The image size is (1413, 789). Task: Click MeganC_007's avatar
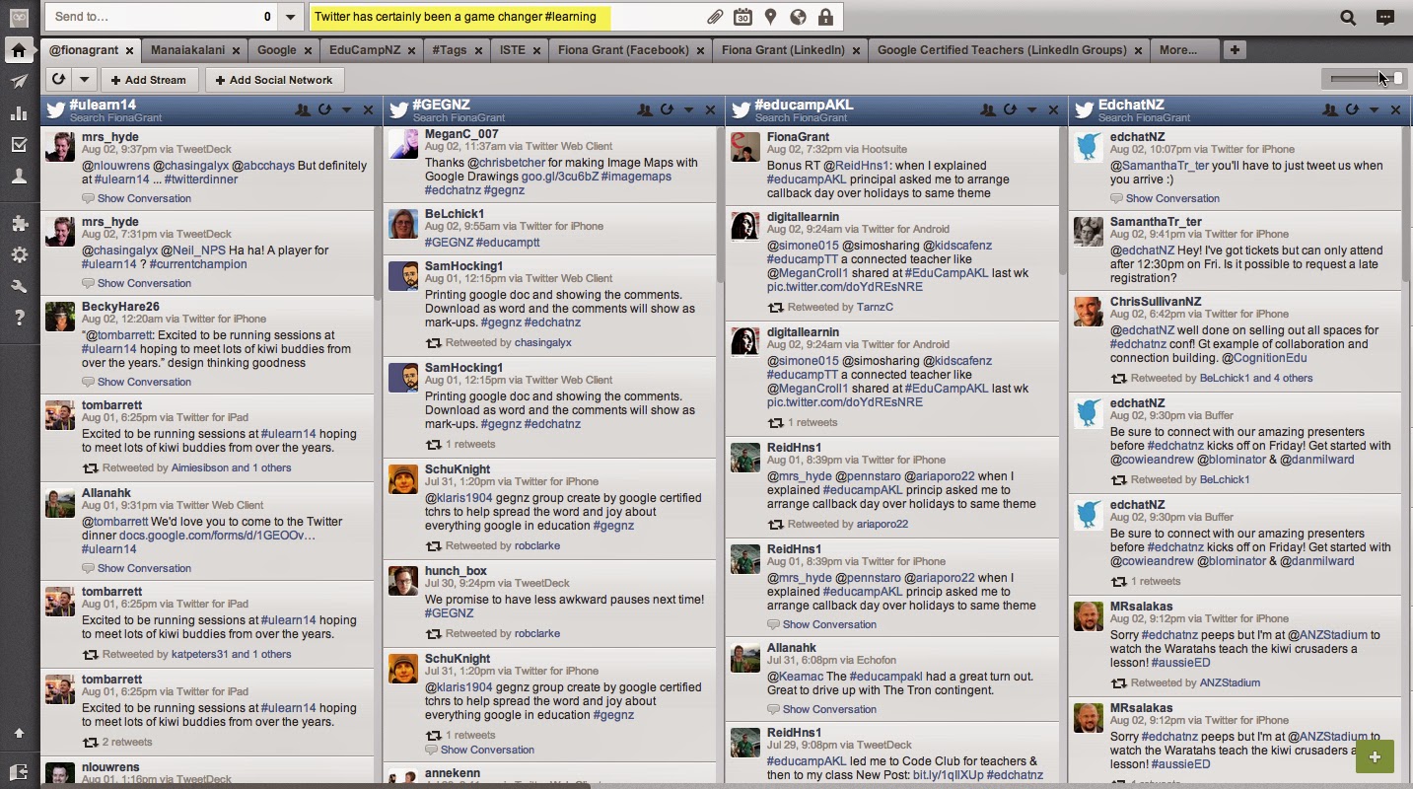point(403,144)
